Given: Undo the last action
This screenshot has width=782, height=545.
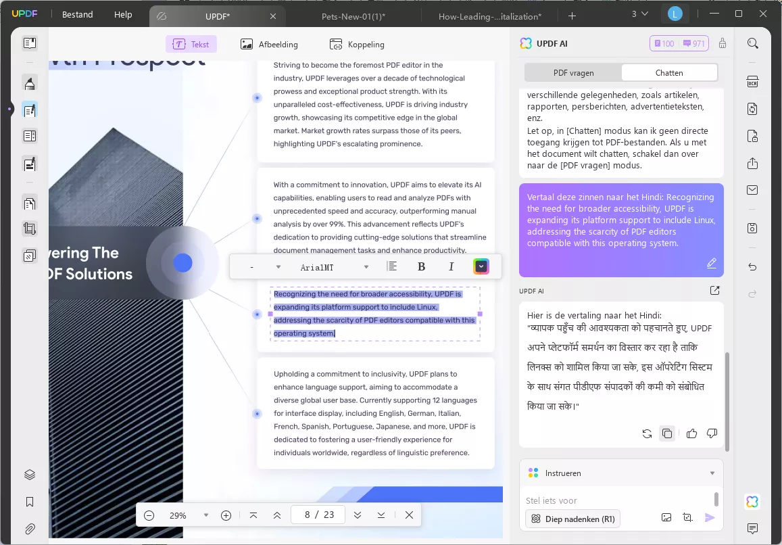Looking at the screenshot, I should pos(752,267).
